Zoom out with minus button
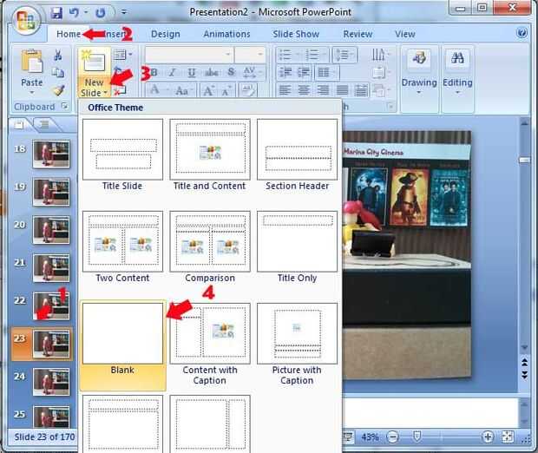The height and width of the screenshot is (453, 538). click(x=392, y=437)
